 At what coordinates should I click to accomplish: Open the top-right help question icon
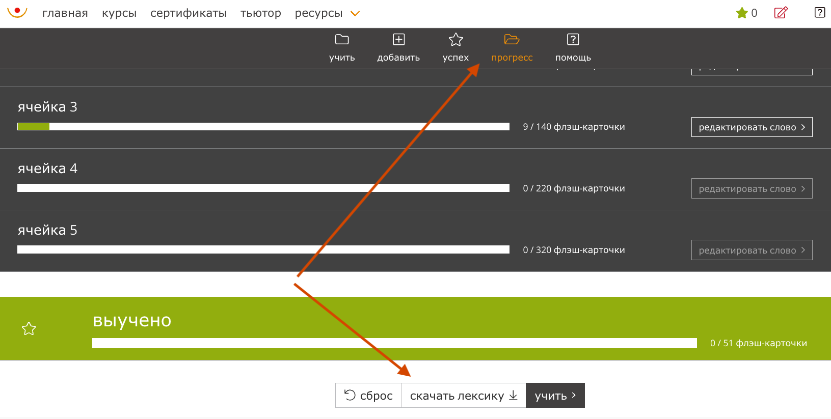pos(820,12)
